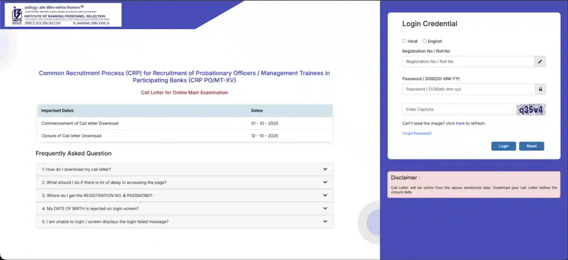Click chevron on 'lot of delay' FAQ row
The width and height of the screenshot is (568, 260).
[x=325, y=182]
